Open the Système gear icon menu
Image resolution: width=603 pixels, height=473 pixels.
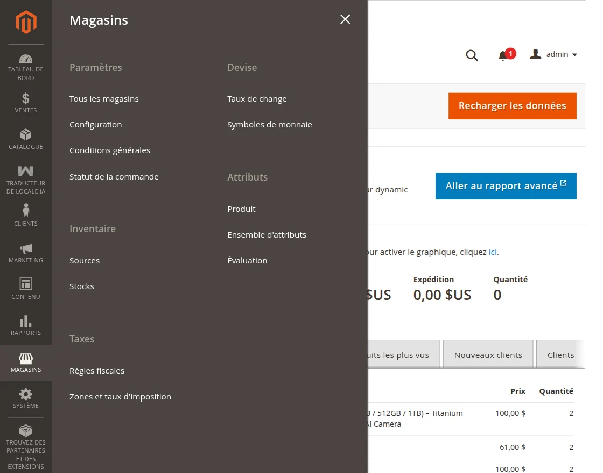tap(26, 395)
